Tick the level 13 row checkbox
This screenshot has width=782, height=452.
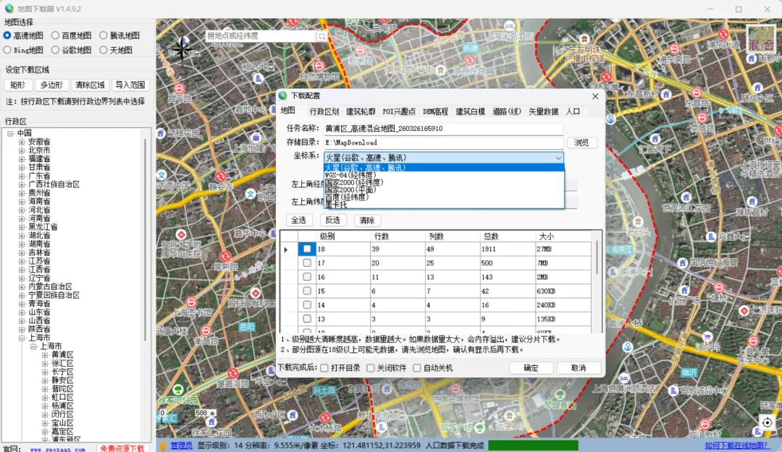point(307,318)
